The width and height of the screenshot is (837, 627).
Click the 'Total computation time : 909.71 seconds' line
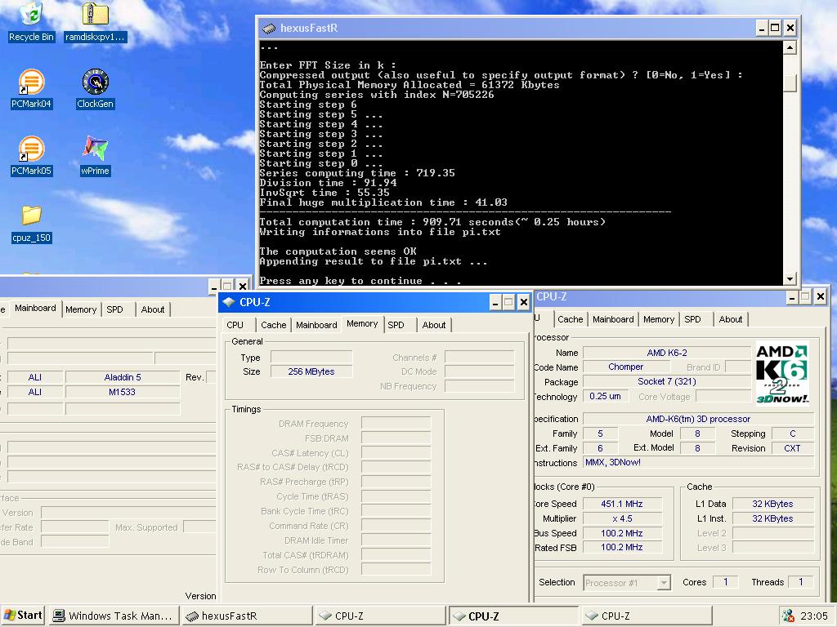coord(432,222)
